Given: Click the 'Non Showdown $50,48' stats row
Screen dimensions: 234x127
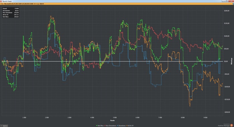Looking at the screenshot, I should [x=11, y=13].
